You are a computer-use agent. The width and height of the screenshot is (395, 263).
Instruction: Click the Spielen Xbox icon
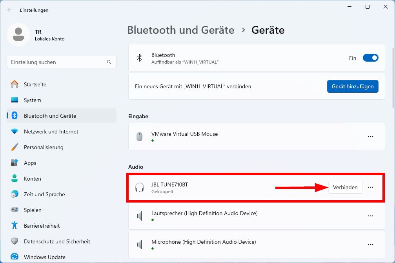pos(14,210)
